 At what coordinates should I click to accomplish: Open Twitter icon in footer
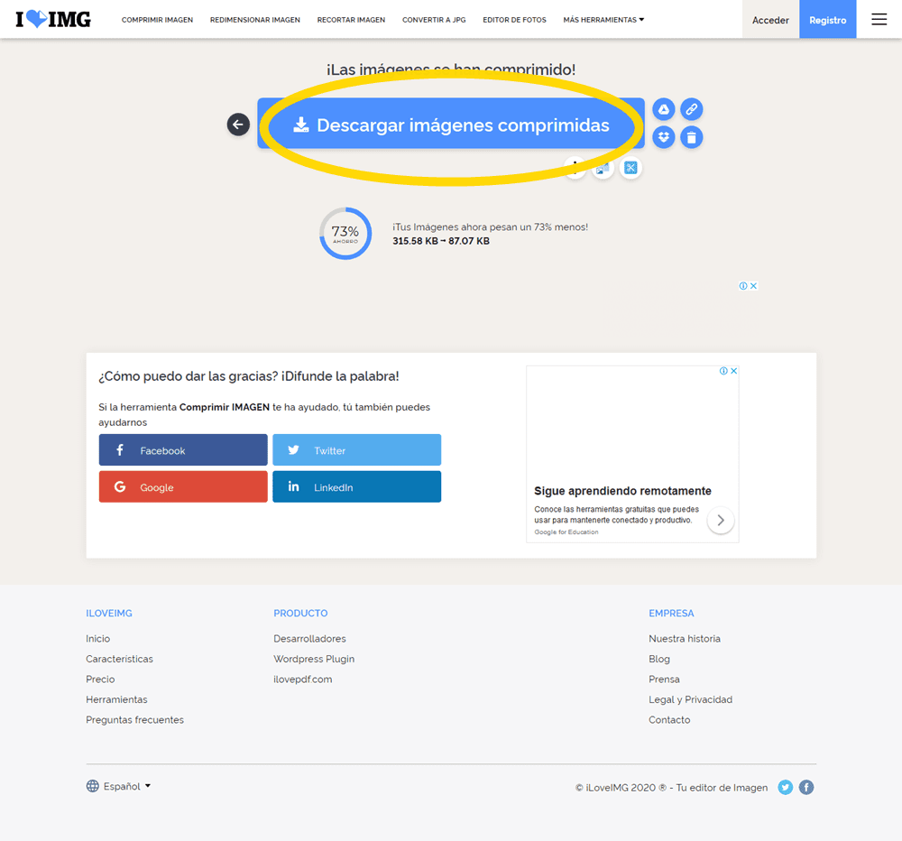coord(786,787)
